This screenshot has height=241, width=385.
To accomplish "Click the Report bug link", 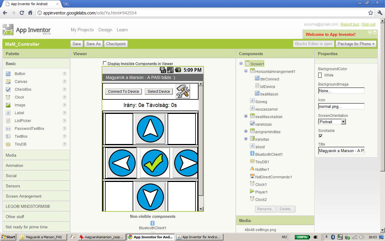I will (x=350, y=24).
